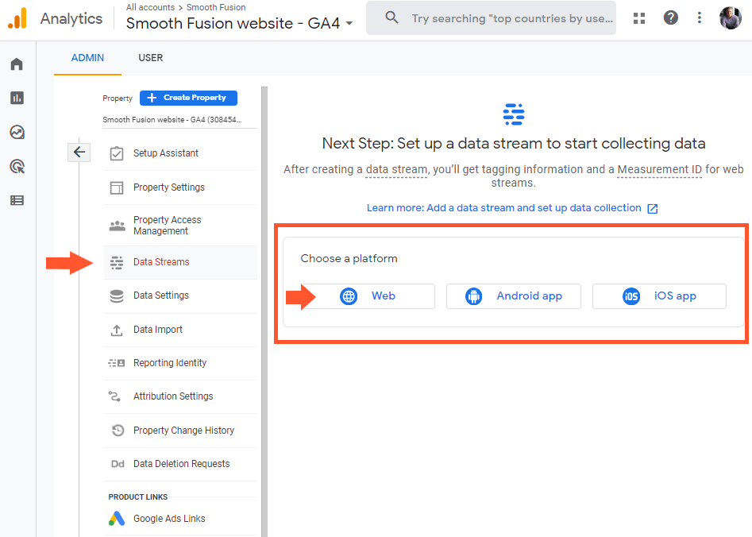The width and height of the screenshot is (752, 537).
Task: Click the underlined data stream term
Action: (x=396, y=169)
